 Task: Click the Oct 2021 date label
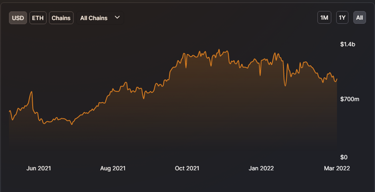(187, 168)
